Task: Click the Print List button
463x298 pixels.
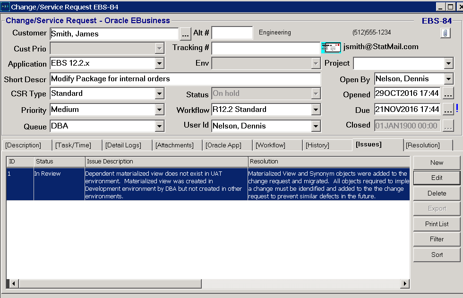Action: point(437,224)
